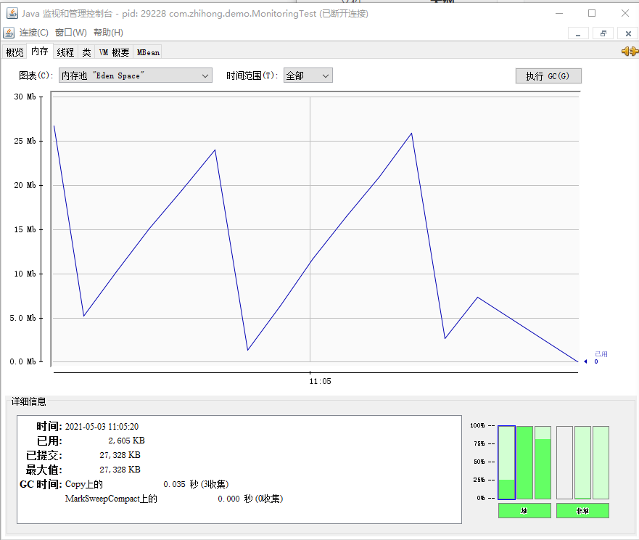Viewport: 639px width, 540px height.
Task: Open the 图表 memory pool dropdown
Action: [x=136, y=75]
